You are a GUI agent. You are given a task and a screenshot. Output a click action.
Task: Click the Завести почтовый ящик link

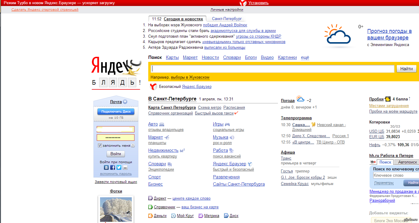click(116, 182)
